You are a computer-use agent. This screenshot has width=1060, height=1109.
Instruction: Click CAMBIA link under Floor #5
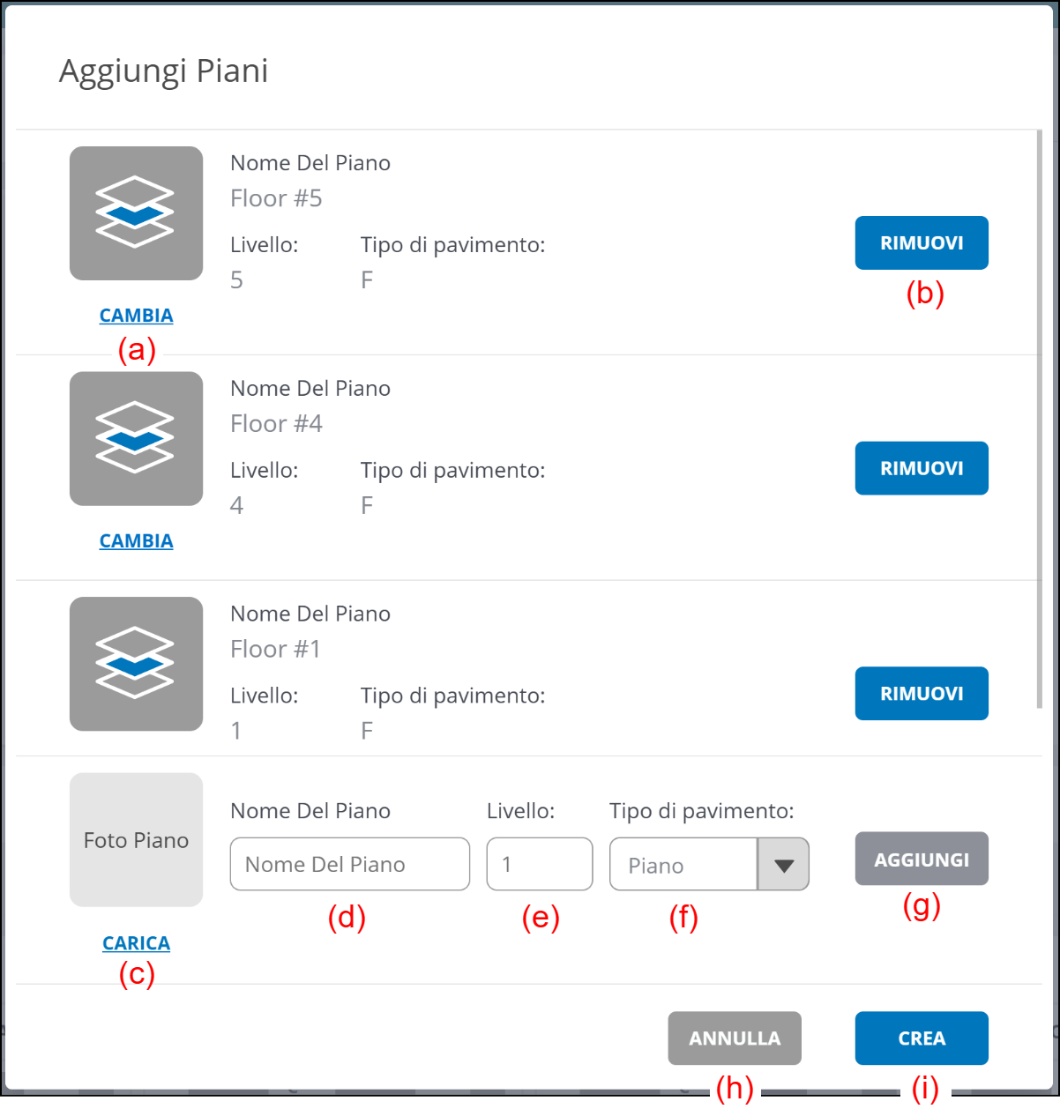pos(136,316)
